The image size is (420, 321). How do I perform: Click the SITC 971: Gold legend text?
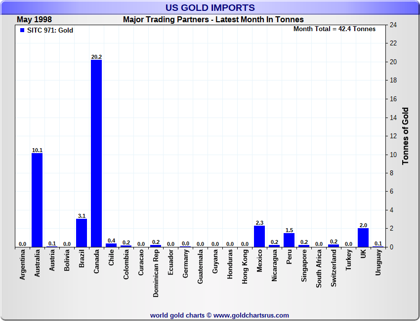tap(50, 31)
